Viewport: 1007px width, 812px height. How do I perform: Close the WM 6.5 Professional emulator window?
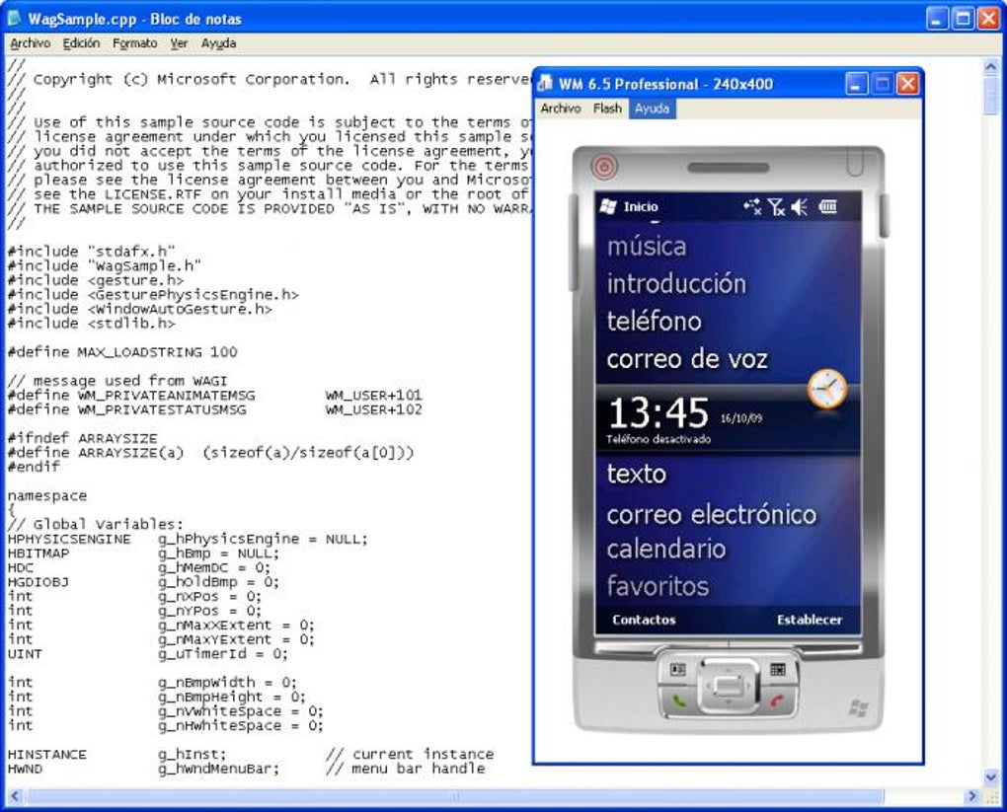907,84
